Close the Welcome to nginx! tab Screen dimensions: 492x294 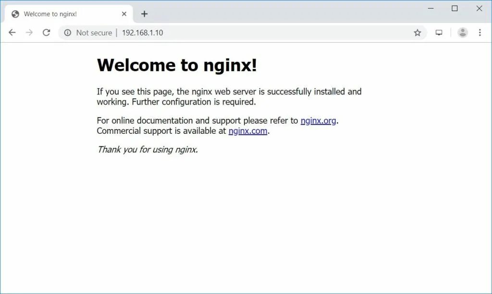[x=124, y=14]
